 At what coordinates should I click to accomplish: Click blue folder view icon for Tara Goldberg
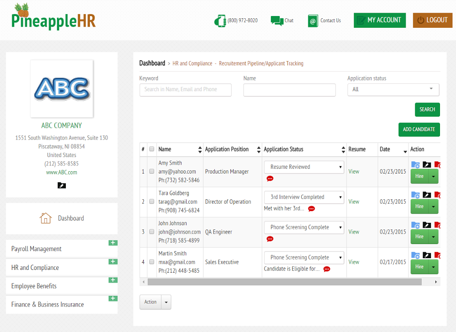(x=415, y=195)
